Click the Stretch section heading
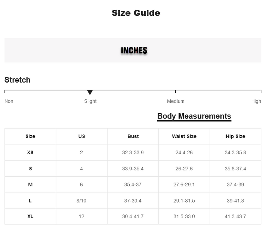 click(18, 80)
